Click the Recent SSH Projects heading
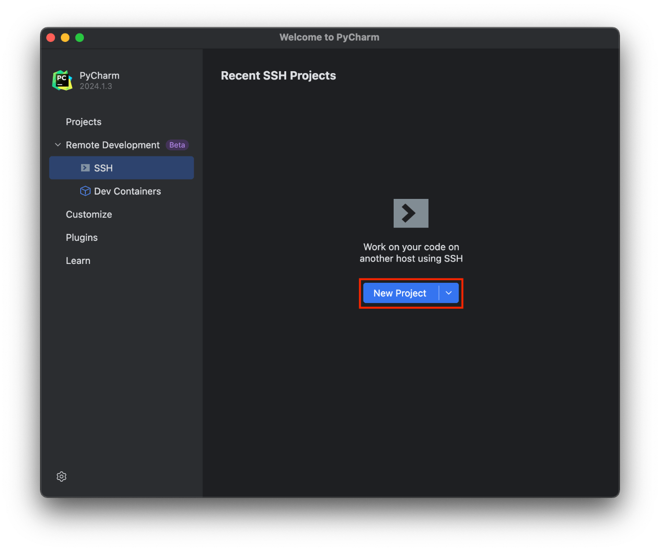This screenshot has height=551, width=660. (x=278, y=75)
